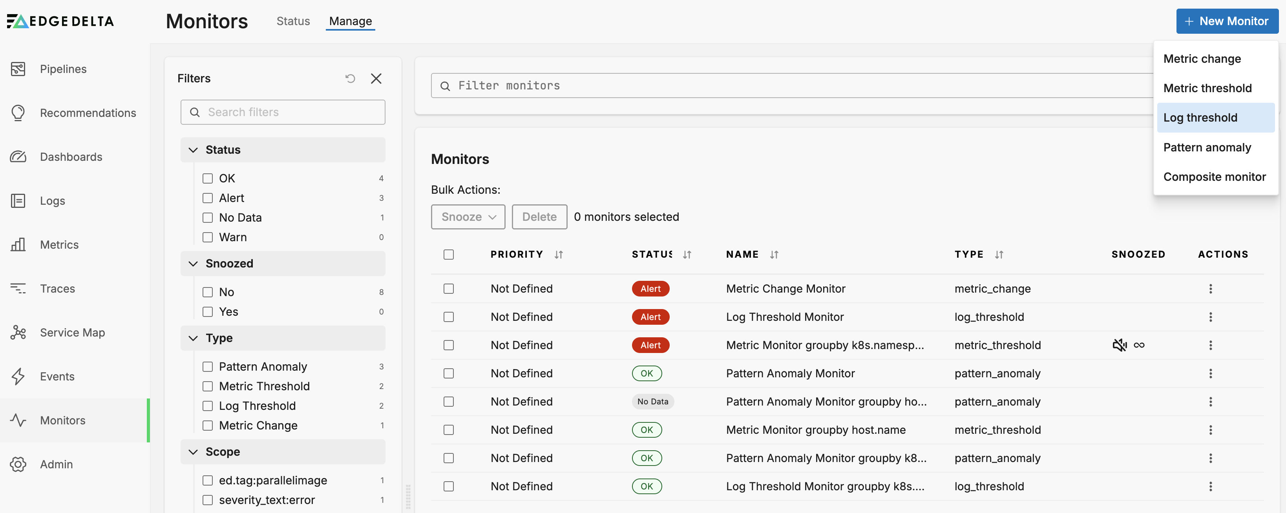
Task: Sort monitors by Name column
Action: (774, 255)
